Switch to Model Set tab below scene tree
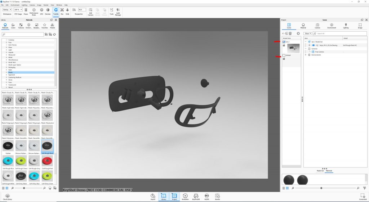The height and width of the screenshot is (202, 369). coord(320,171)
